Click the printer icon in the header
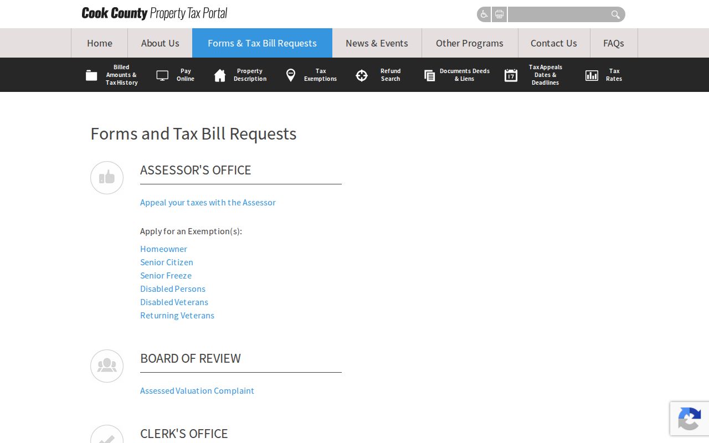This screenshot has width=709, height=443. (x=499, y=14)
